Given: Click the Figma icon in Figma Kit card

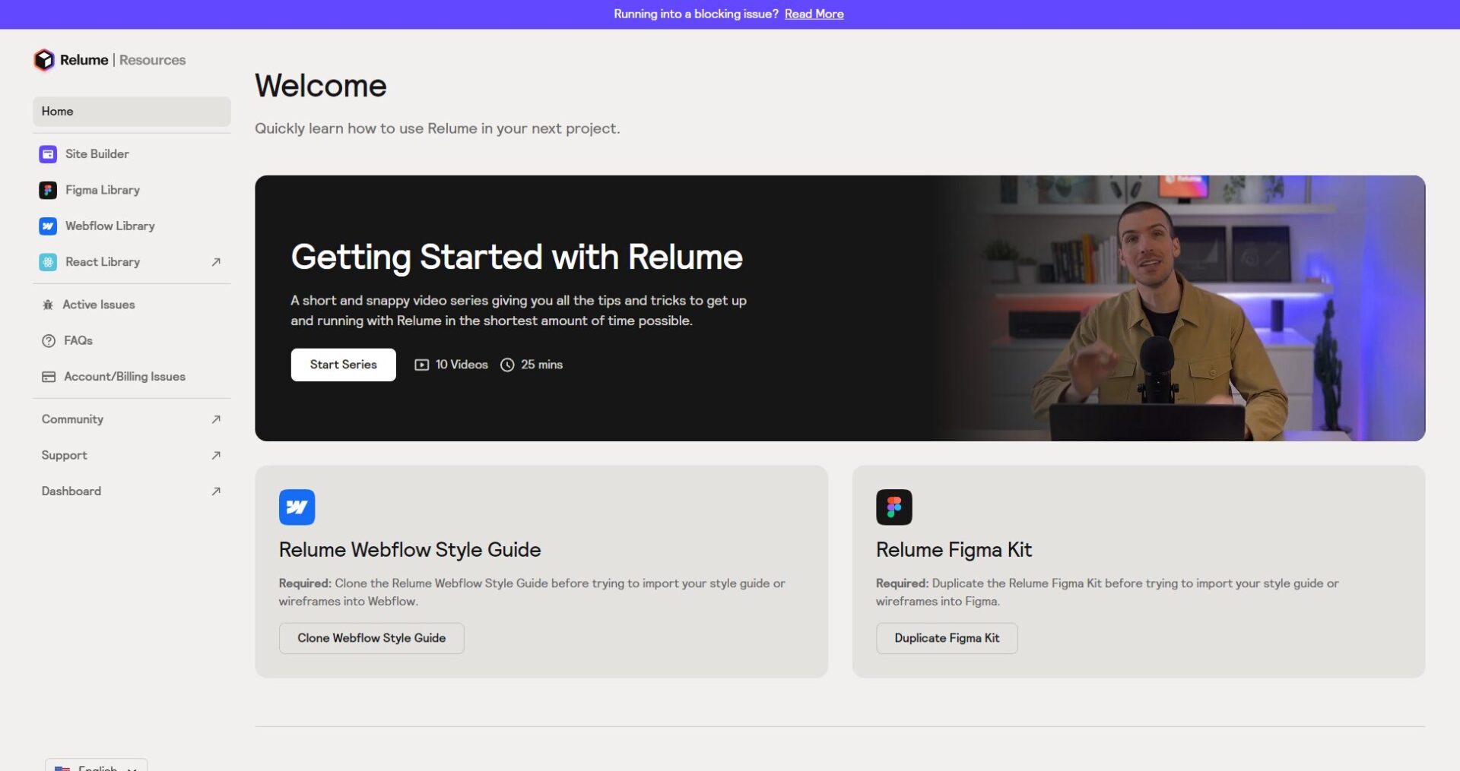Looking at the screenshot, I should coord(893,507).
